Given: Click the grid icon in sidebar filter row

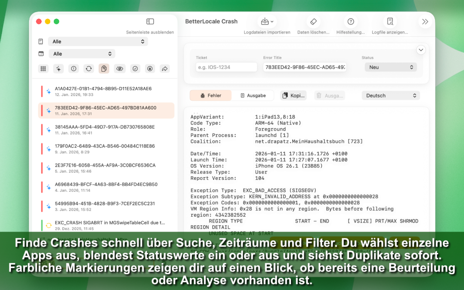Looking at the screenshot, I should point(43,68).
